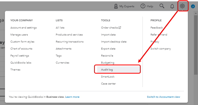Screen dimensions: 198x105
Task: Open Recurring transactions list
Action: (x=70, y=41)
